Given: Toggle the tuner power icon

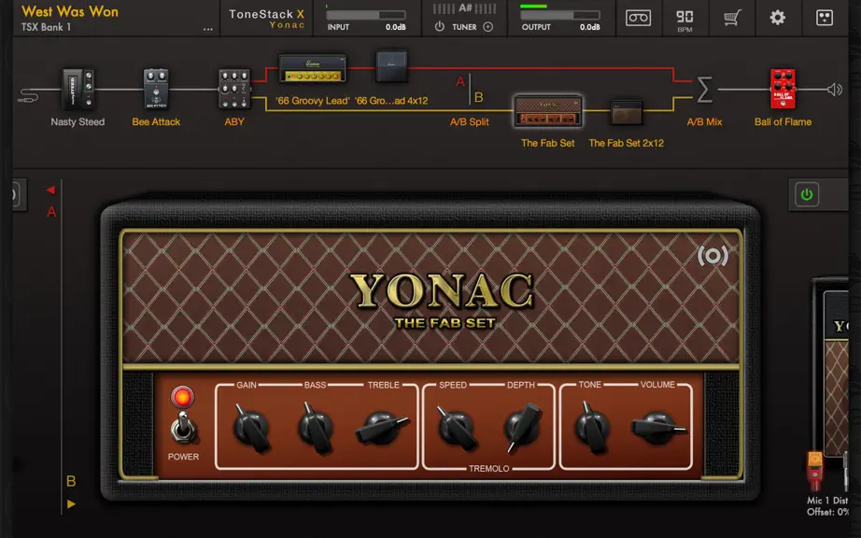Looking at the screenshot, I should point(439,26).
